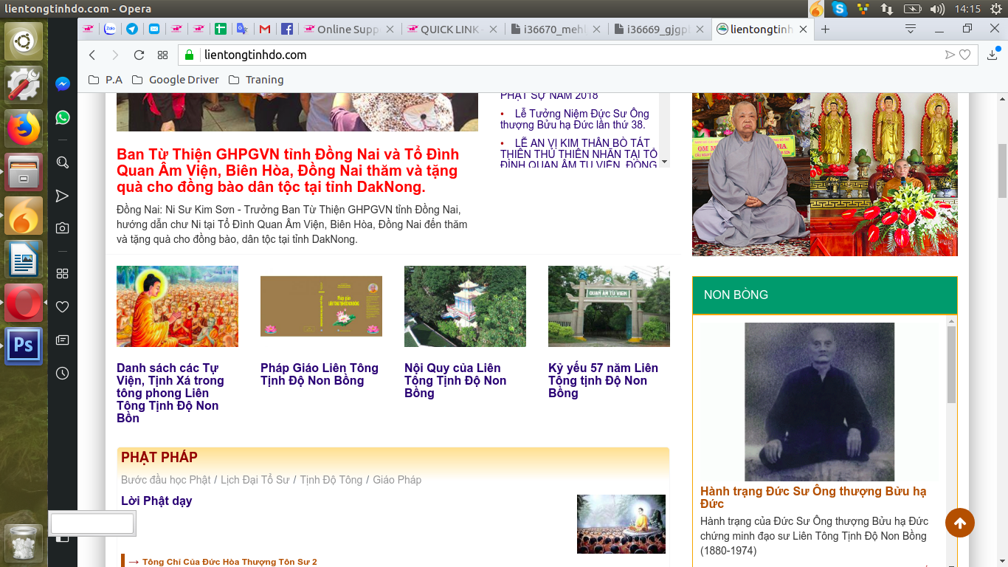Screen dimensions: 1008x567
Task: Open LibreOffice Writer in launcher
Action: click(x=24, y=259)
